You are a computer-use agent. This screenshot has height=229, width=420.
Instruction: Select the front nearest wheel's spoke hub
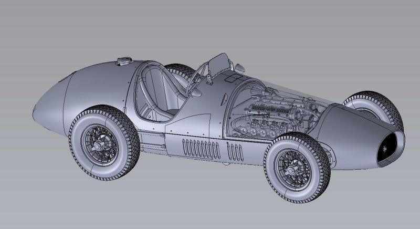click(293, 170)
